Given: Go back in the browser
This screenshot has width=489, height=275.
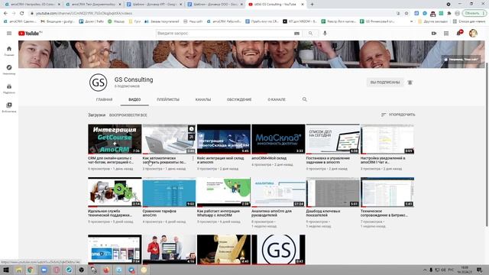Looking at the screenshot, I should coord(5,13).
